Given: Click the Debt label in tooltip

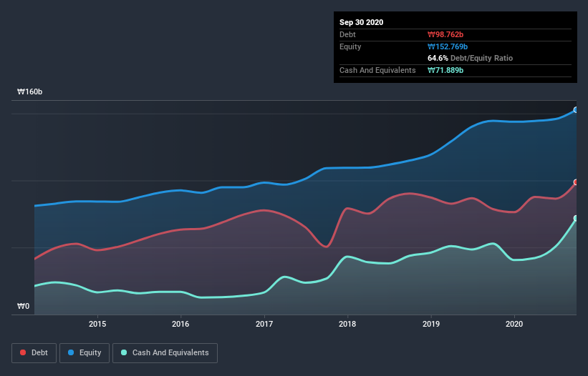Looking at the screenshot, I should [x=347, y=34].
